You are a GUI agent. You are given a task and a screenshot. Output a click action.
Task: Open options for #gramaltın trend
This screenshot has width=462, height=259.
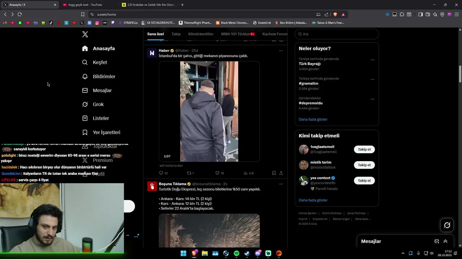372,79
